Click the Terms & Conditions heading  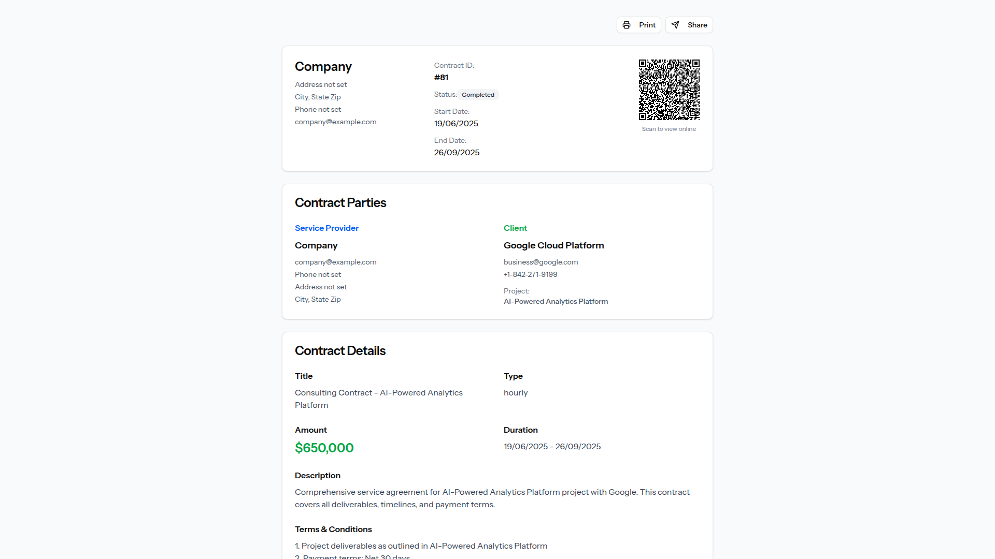[333, 529]
